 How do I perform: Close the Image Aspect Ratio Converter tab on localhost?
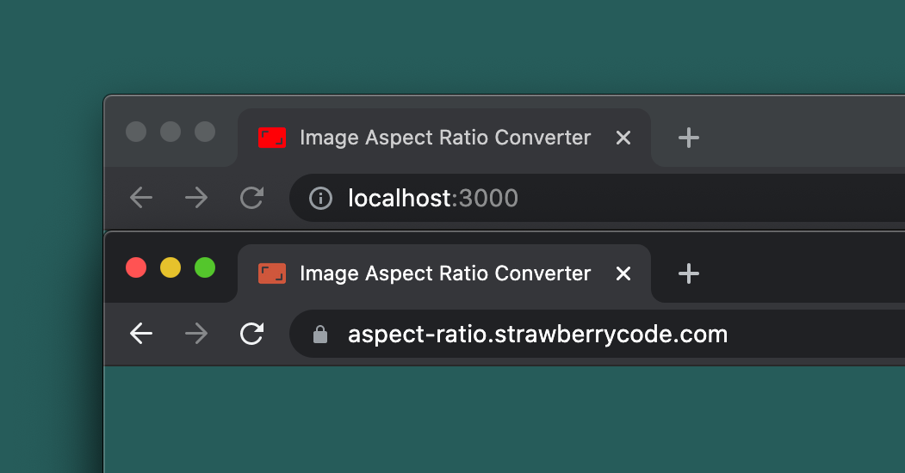623,138
